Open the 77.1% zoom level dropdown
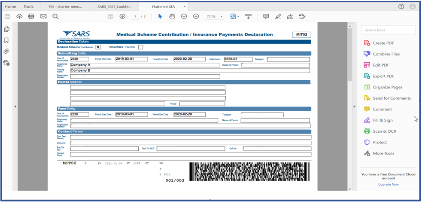422x204 pixels. click(x=221, y=16)
